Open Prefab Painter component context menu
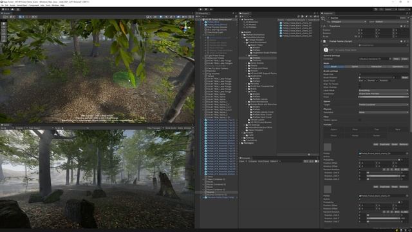The image size is (412, 232). (x=407, y=41)
